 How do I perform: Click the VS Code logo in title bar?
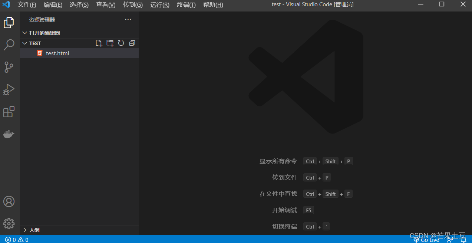[6, 4]
